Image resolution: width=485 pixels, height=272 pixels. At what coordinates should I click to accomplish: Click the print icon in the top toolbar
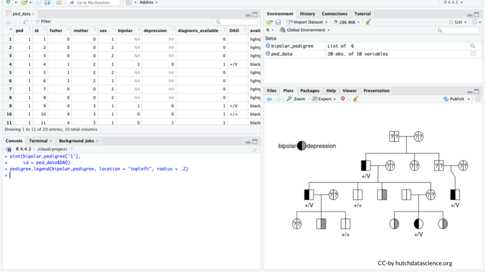pyautogui.click(x=59, y=3)
